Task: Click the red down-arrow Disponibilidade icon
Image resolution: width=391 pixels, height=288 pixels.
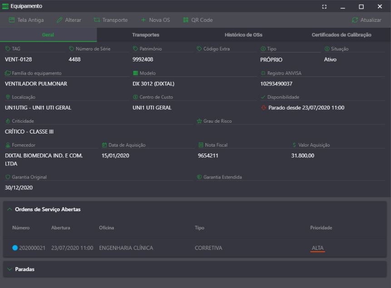Action: click(263, 108)
